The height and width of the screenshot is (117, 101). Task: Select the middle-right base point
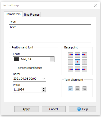pyautogui.click(x=84, y=62)
